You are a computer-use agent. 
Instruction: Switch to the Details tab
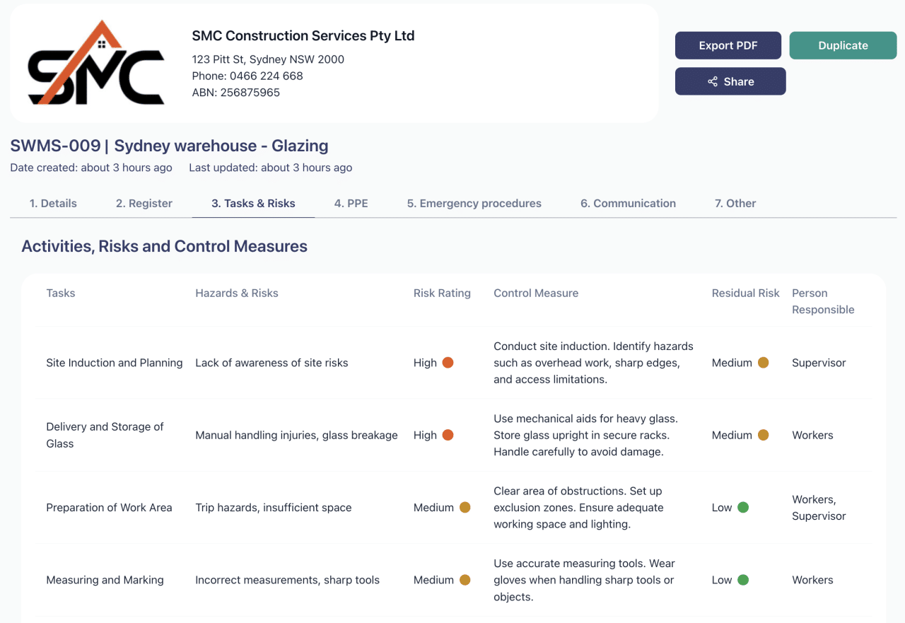(53, 203)
